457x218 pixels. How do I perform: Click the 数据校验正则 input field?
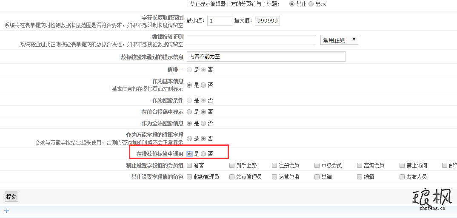point(251,40)
